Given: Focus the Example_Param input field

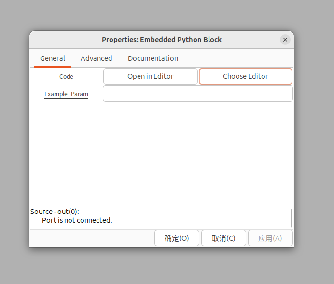Looking at the screenshot, I should (198, 94).
